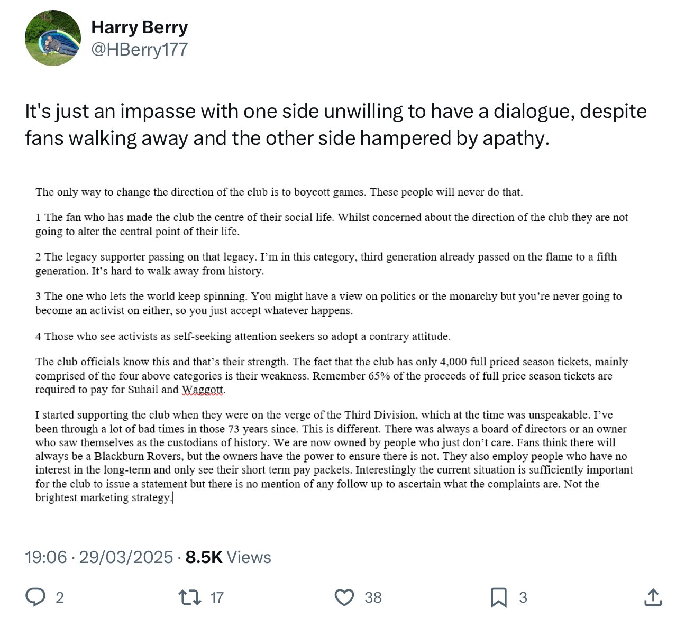This screenshot has height=628, width=676.
Task: Open the @HBerry177 handle link
Action: tap(140, 50)
